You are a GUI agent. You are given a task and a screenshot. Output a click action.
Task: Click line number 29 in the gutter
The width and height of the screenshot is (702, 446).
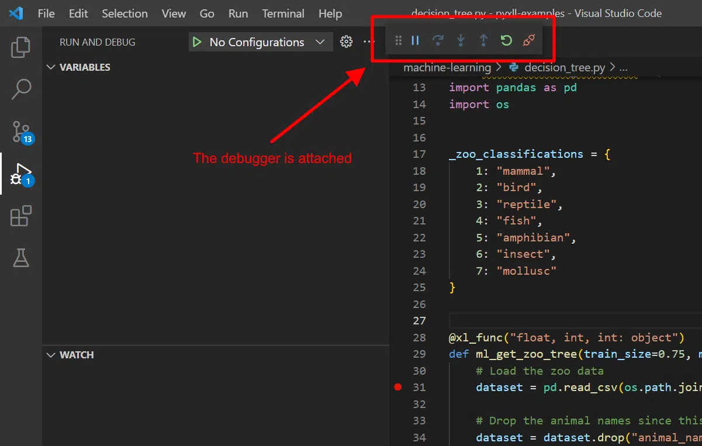point(419,354)
